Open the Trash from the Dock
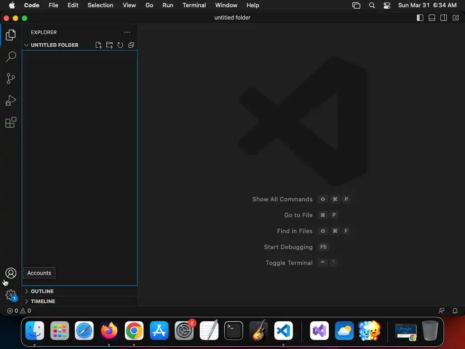 430,331
